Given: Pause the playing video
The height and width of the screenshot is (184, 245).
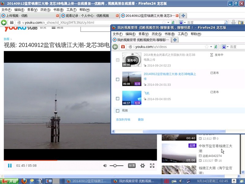Looking at the screenshot, I should pyautogui.click(x=10, y=166).
